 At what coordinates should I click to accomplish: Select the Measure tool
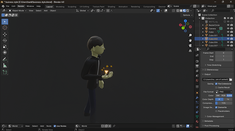5,65
